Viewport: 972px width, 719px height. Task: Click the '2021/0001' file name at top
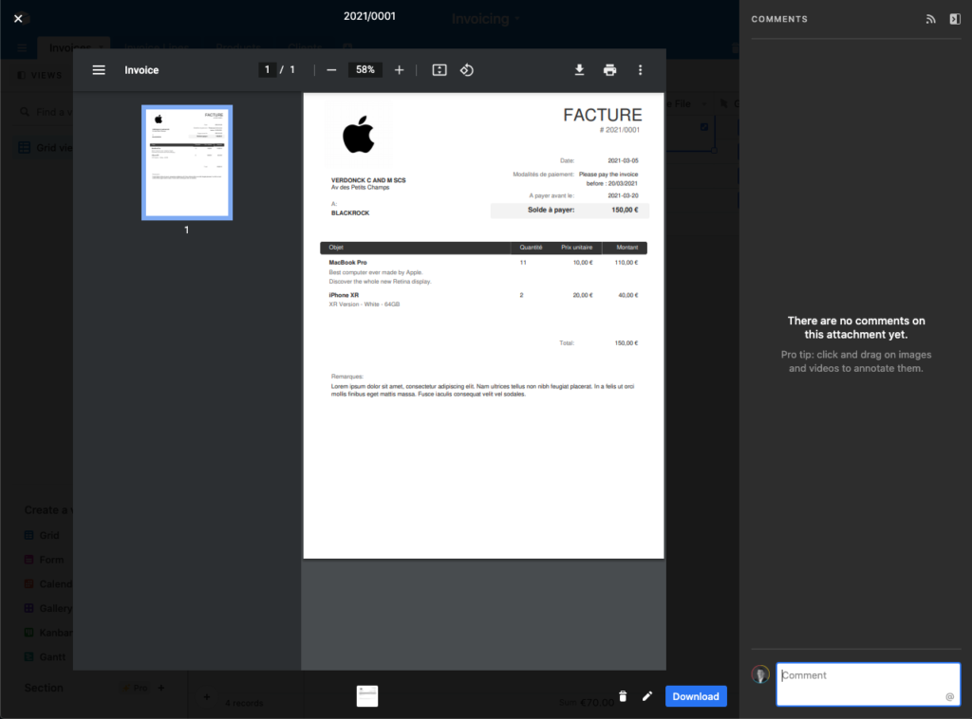pos(369,16)
